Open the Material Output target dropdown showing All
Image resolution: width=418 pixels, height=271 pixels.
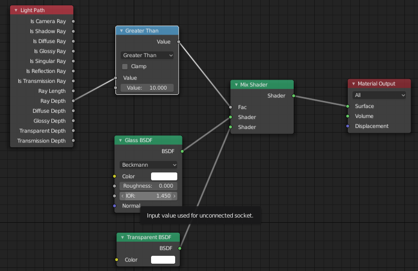380,95
